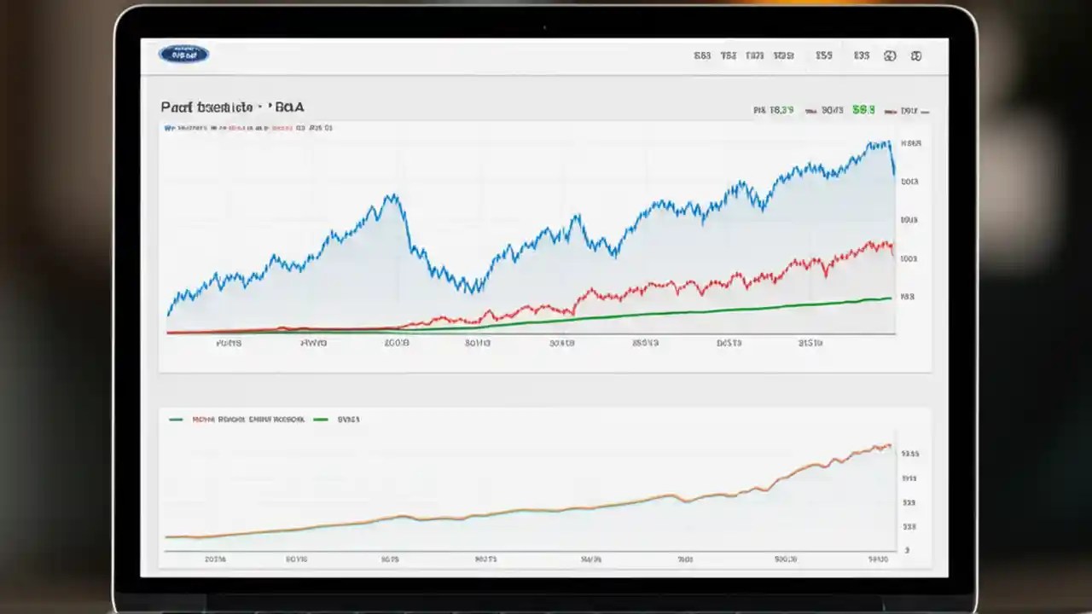The image size is (1092, 614).
Task: Click the rightmost profile icon in header
Action: pos(916,55)
